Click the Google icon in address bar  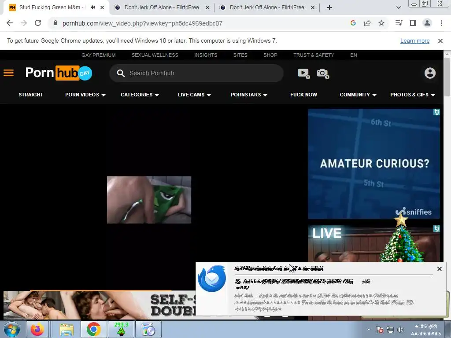click(353, 23)
